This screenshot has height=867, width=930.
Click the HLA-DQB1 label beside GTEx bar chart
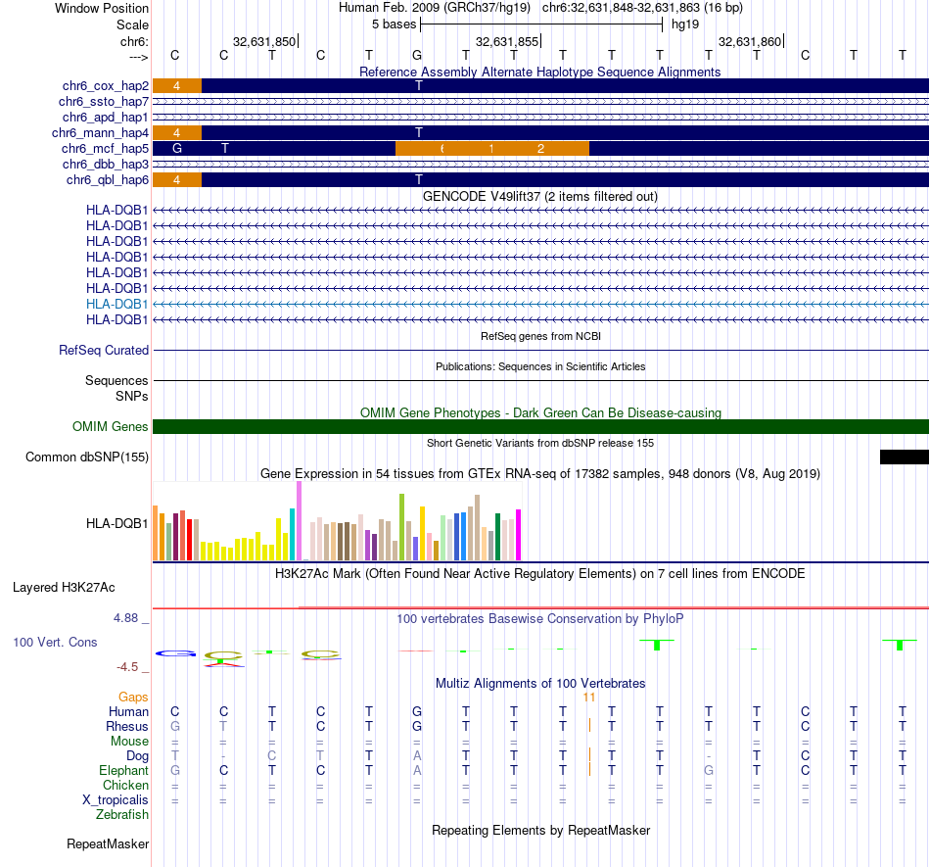pos(116,523)
